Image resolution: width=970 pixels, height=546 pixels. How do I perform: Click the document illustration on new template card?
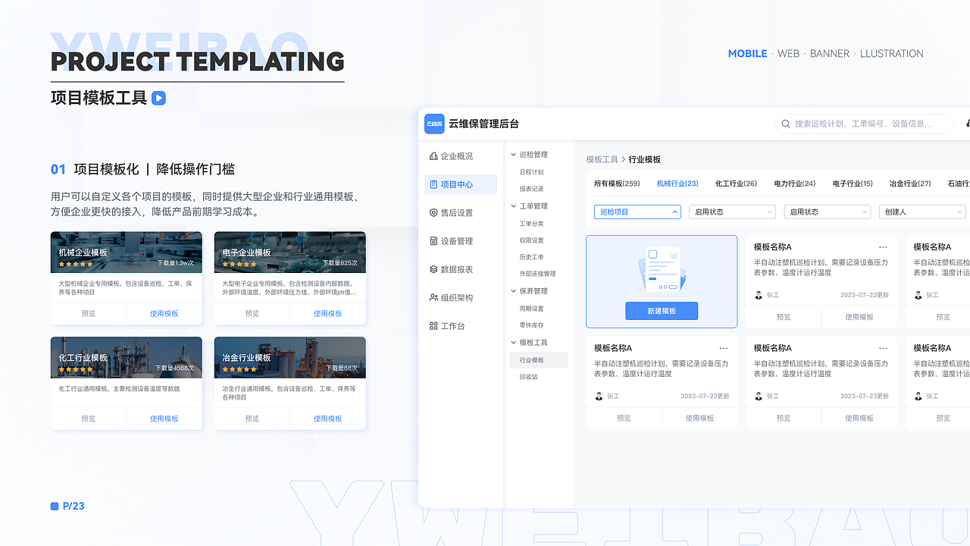(662, 268)
